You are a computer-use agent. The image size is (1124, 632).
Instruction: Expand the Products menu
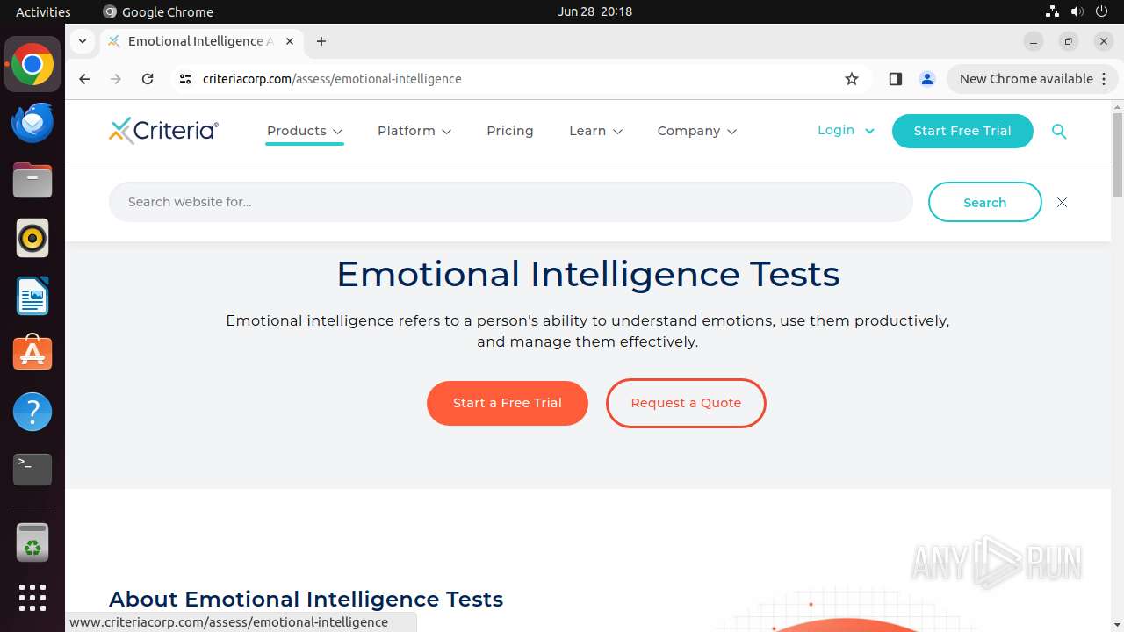coord(305,131)
